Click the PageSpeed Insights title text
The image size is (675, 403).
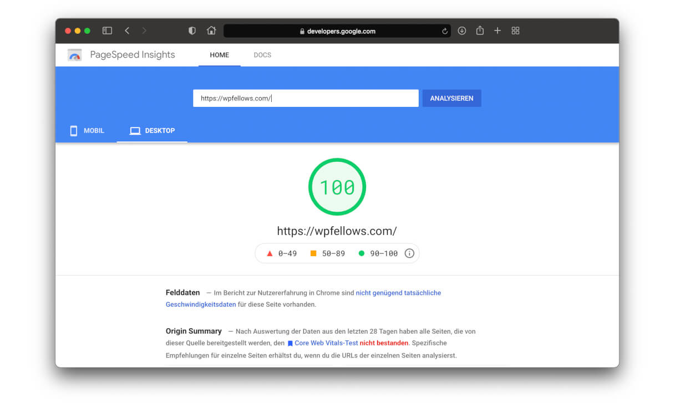[133, 55]
